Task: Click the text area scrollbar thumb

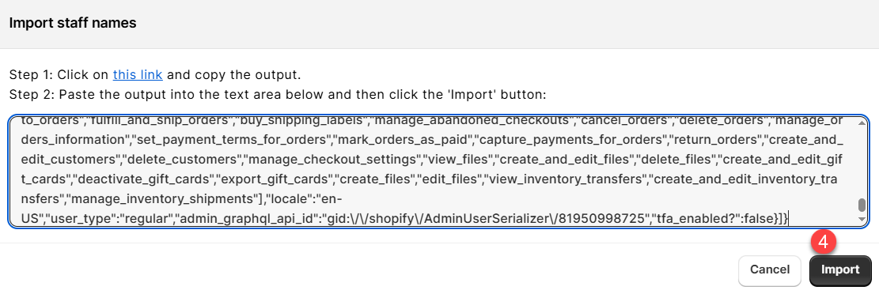Action: (862, 205)
